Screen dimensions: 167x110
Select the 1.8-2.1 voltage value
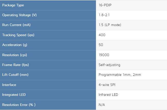104,15
